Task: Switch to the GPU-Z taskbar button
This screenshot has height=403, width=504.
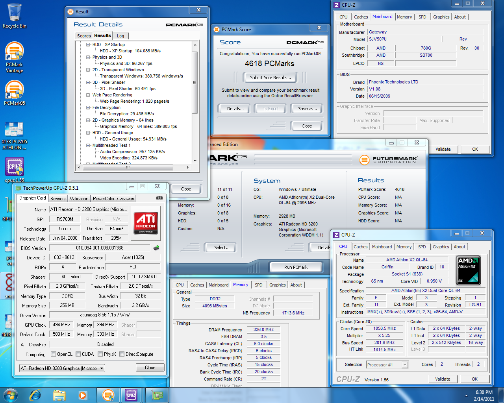Action: point(157,395)
